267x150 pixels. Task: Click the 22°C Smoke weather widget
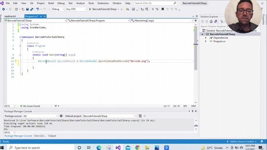click(x=212, y=148)
